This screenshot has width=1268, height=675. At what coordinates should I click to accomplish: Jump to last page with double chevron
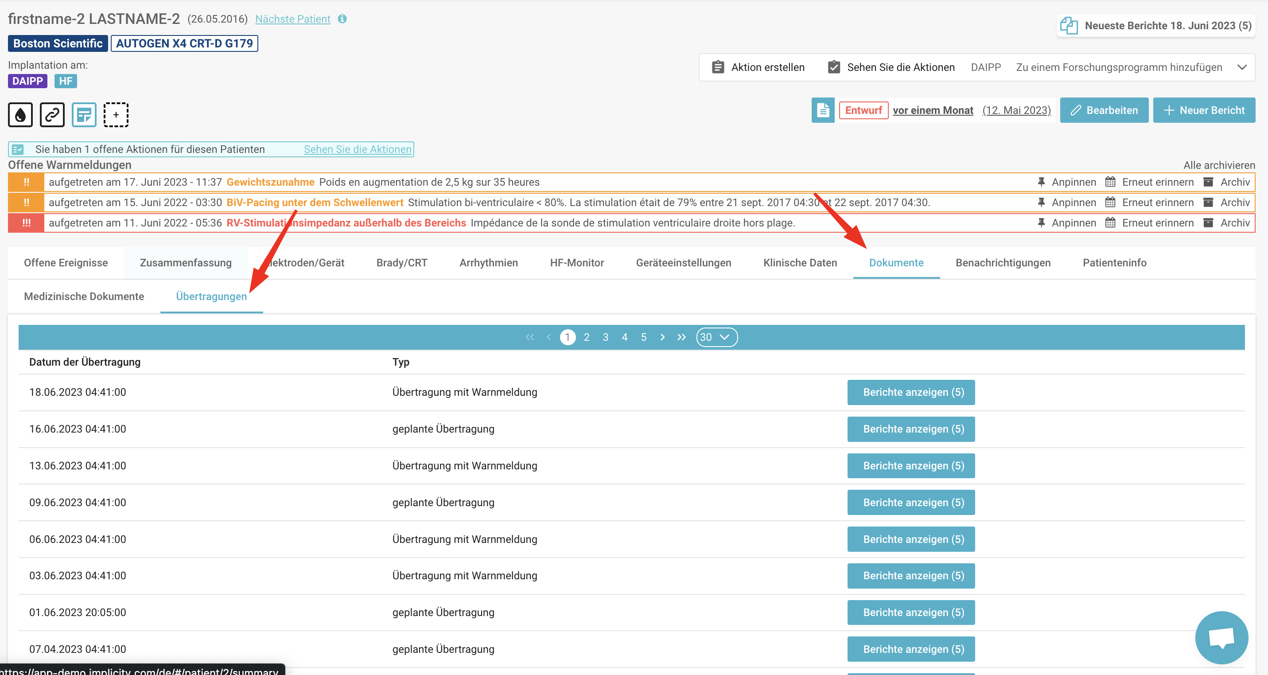[x=681, y=337]
